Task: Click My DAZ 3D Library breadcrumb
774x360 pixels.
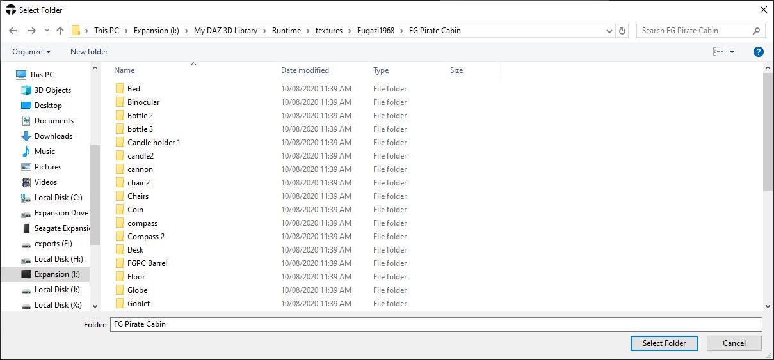Action: [225, 31]
